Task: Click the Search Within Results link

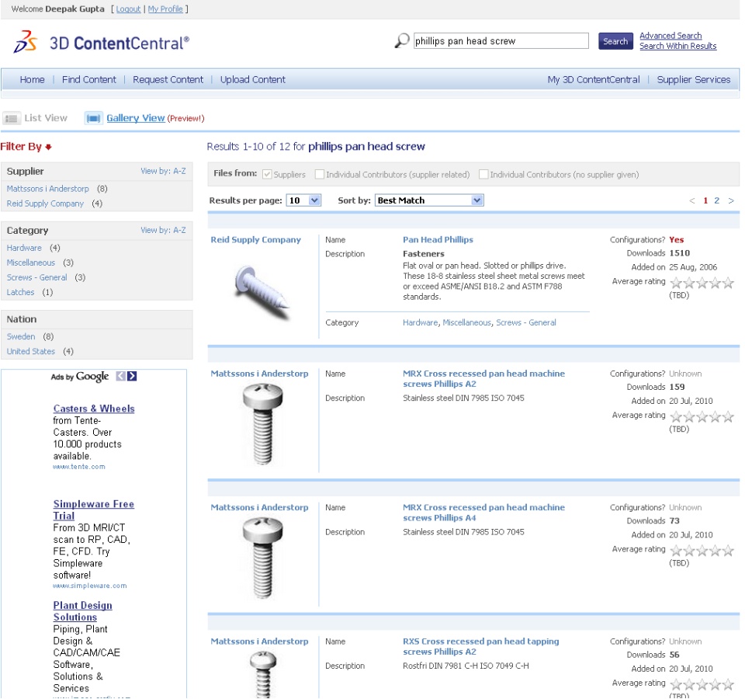Action: pyautogui.click(x=678, y=46)
